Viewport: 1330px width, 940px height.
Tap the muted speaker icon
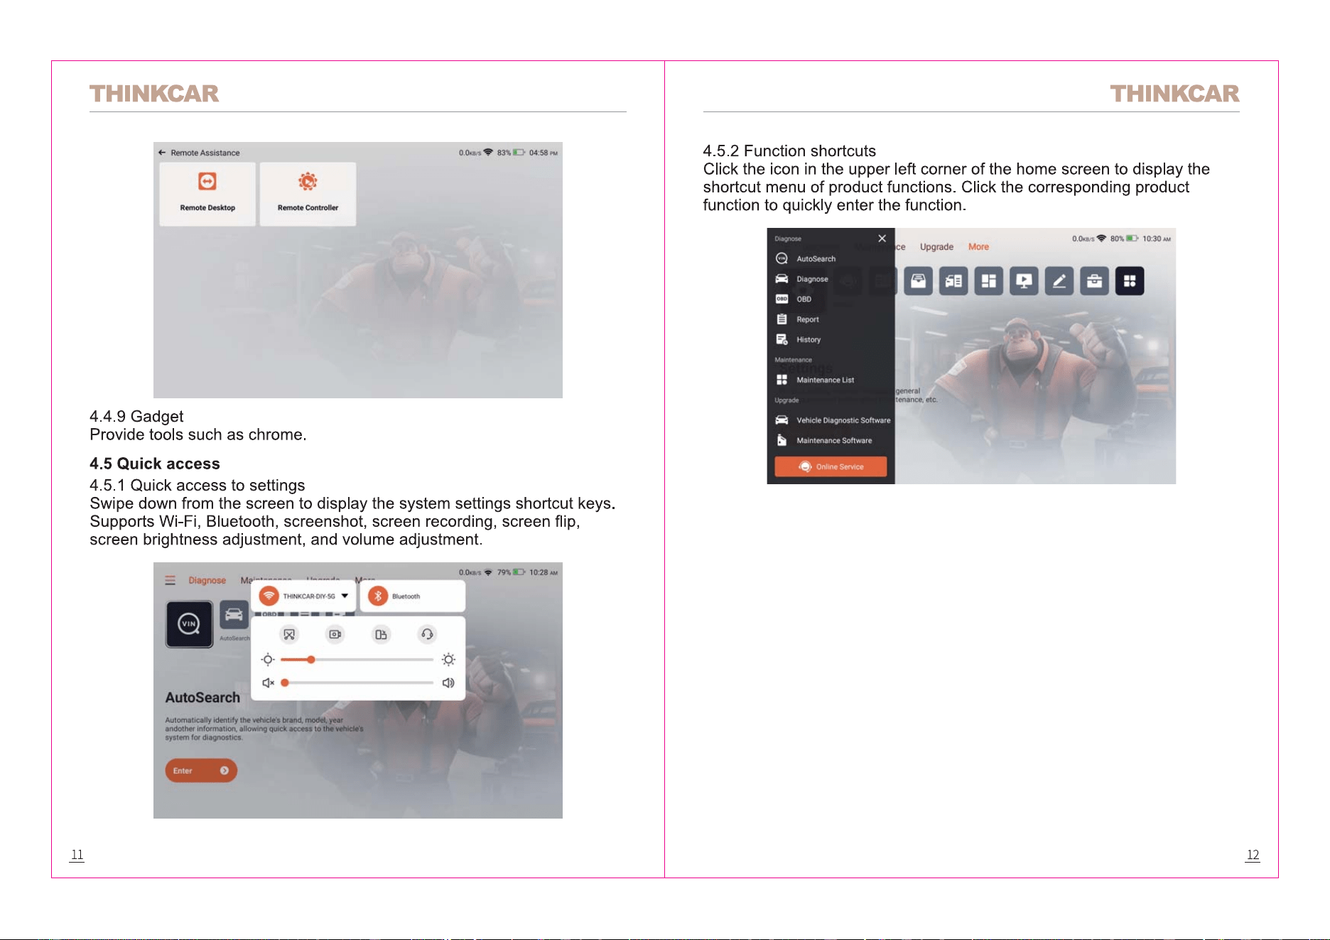tap(268, 682)
